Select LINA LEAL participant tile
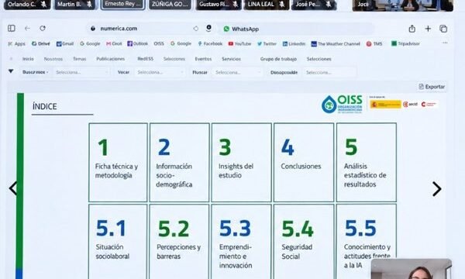Image resolution: width=465 pixels, height=279 pixels. [267, 5]
